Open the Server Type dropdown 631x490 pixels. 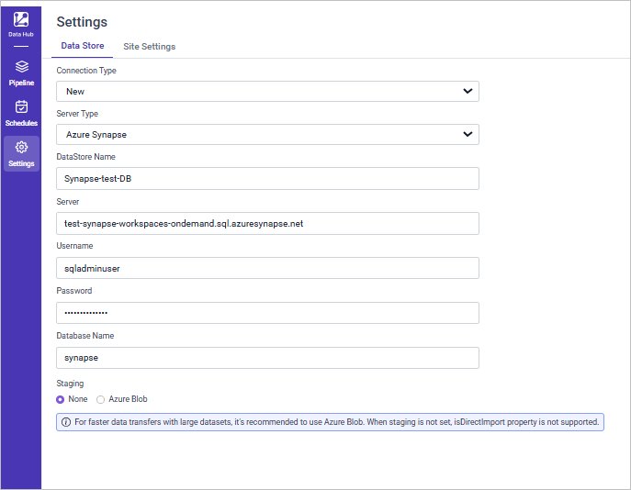tap(266, 135)
